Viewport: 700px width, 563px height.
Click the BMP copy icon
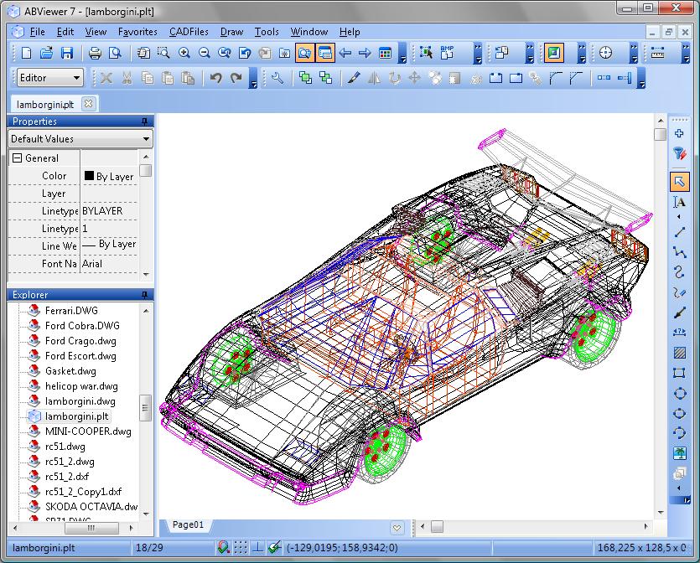pyautogui.click(x=447, y=53)
